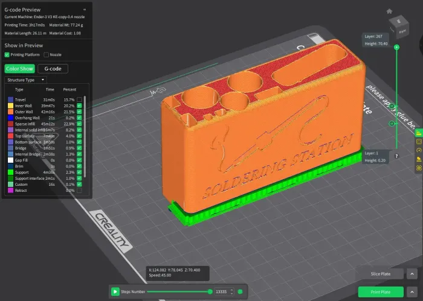Switch to the G-code tab
This screenshot has width=423, height=301.
pyautogui.click(x=53, y=69)
